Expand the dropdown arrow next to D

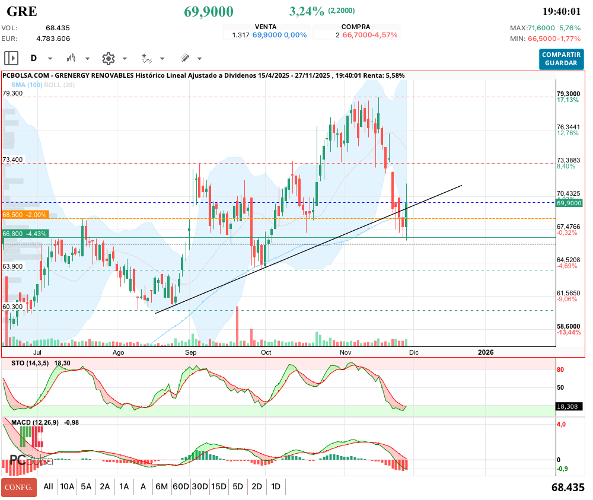50,59
